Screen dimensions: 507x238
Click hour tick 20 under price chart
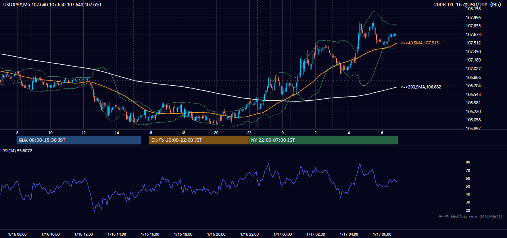click(216, 132)
